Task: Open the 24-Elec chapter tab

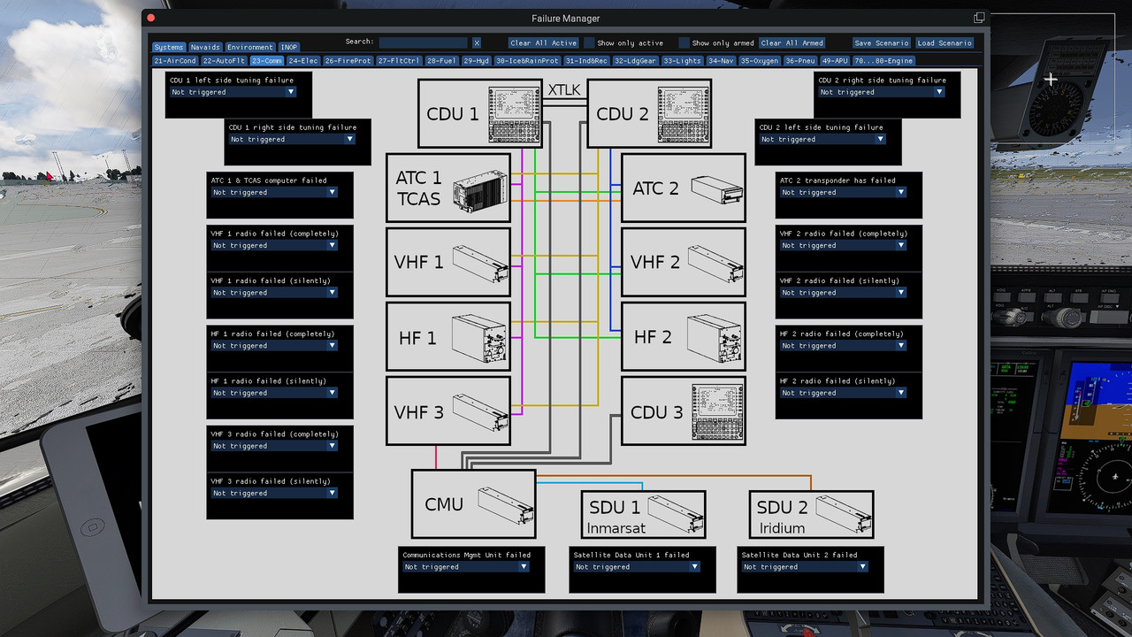Action: pos(303,61)
